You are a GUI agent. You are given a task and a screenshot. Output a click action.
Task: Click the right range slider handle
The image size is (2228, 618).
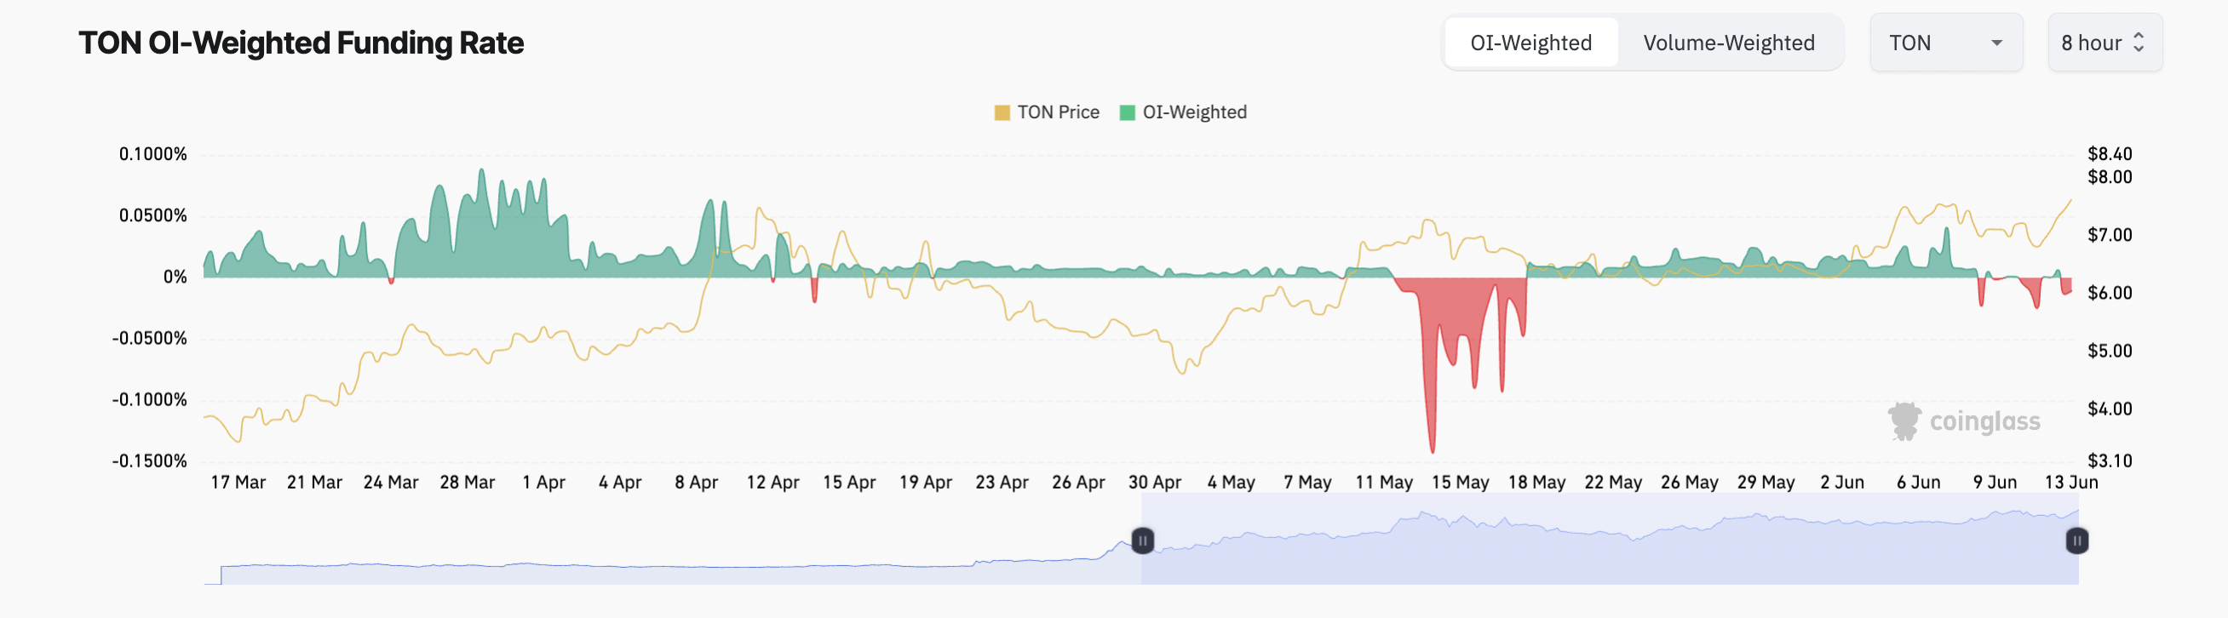[2076, 541]
